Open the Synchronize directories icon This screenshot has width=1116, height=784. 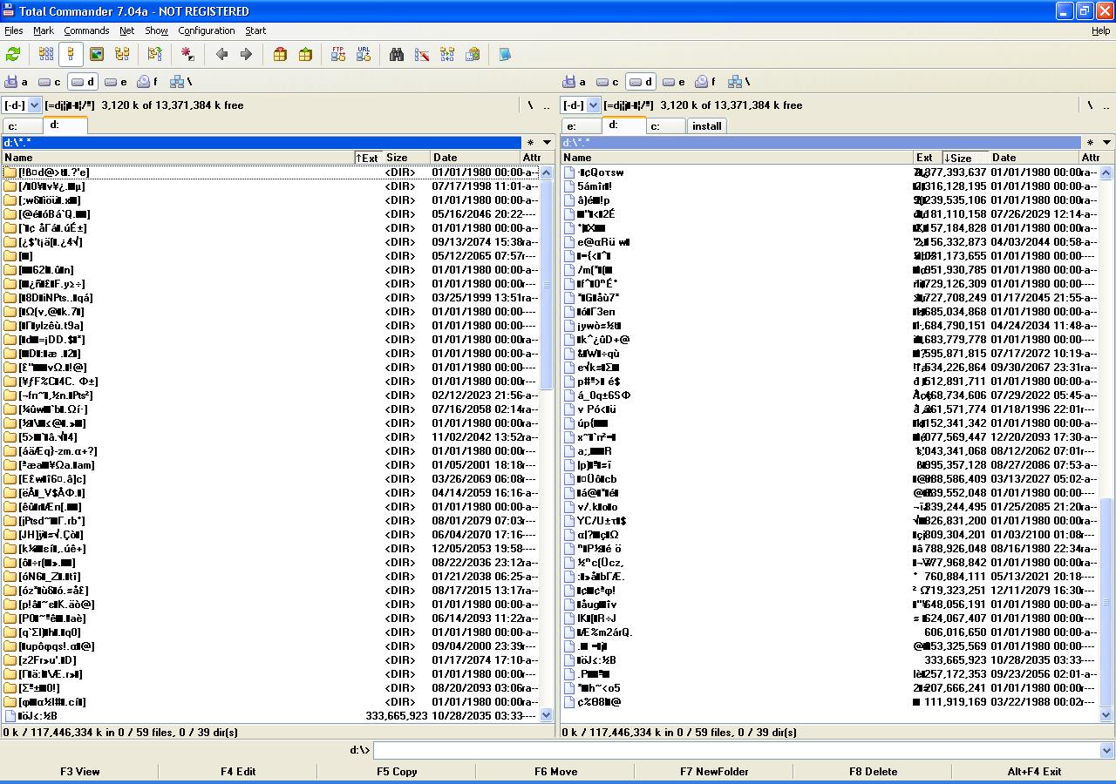[x=447, y=54]
